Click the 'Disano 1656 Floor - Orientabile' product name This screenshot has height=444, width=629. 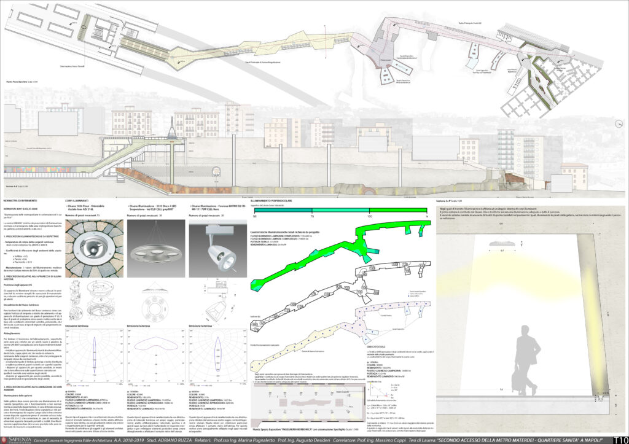tap(86, 206)
